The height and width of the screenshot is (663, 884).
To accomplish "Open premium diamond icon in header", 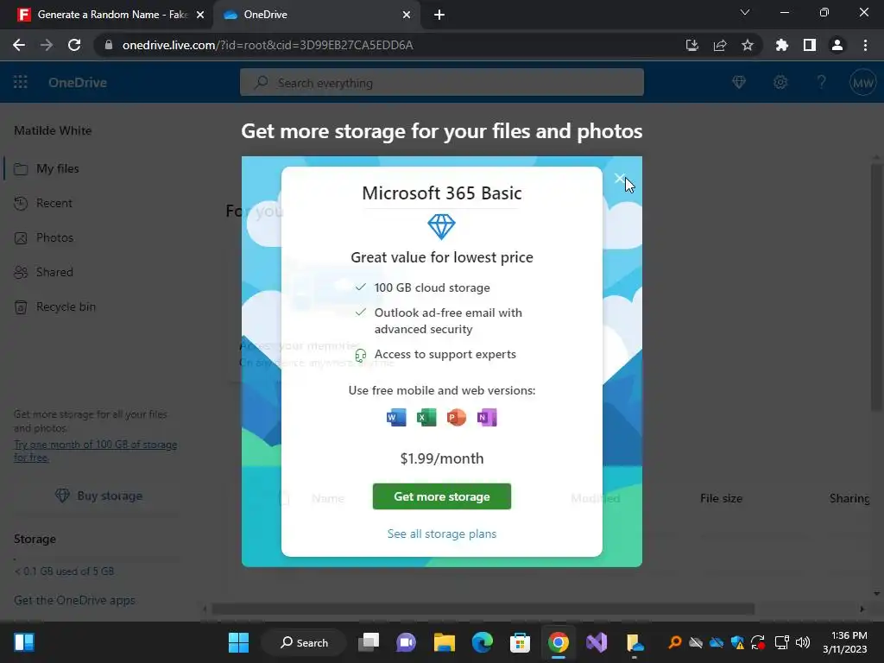I will (x=739, y=82).
